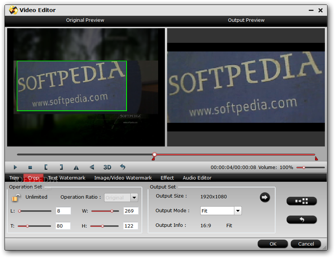Viewport: 335px width, 258px height.
Task: Open the Text Watermark tab
Action: point(66,178)
